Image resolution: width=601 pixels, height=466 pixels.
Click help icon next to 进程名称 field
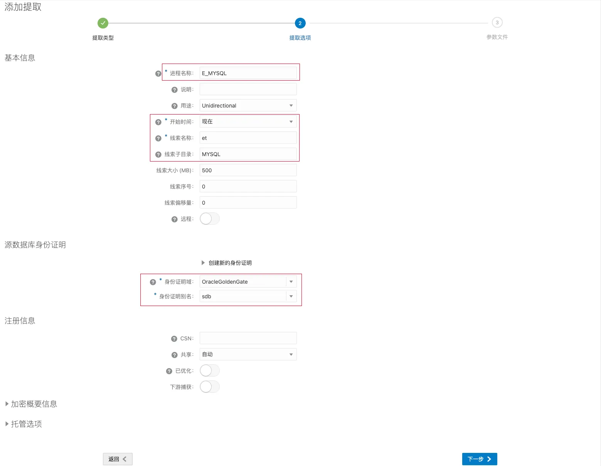tap(158, 73)
